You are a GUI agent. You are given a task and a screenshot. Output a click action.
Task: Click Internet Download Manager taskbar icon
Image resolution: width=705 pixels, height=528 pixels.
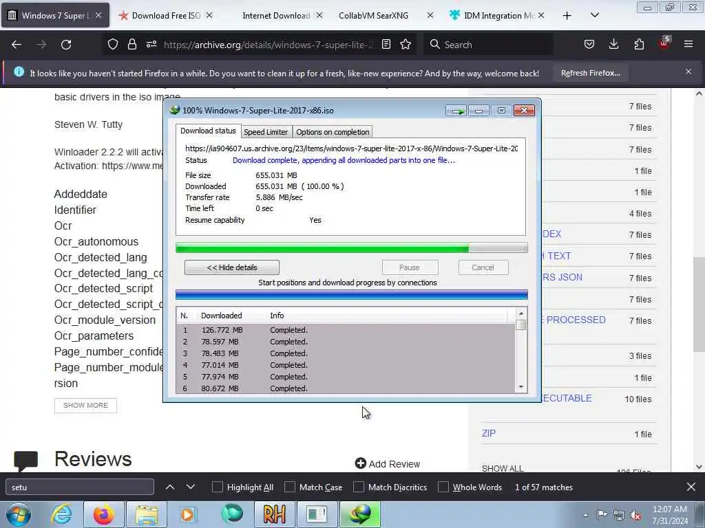[360, 514]
